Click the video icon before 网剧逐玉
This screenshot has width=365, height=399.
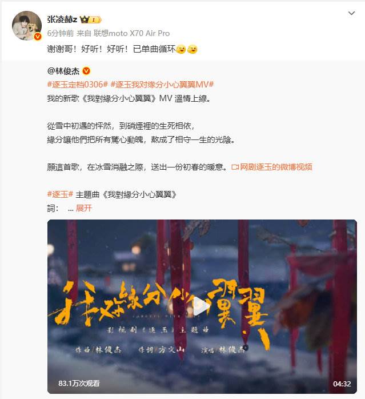(x=235, y=167)
